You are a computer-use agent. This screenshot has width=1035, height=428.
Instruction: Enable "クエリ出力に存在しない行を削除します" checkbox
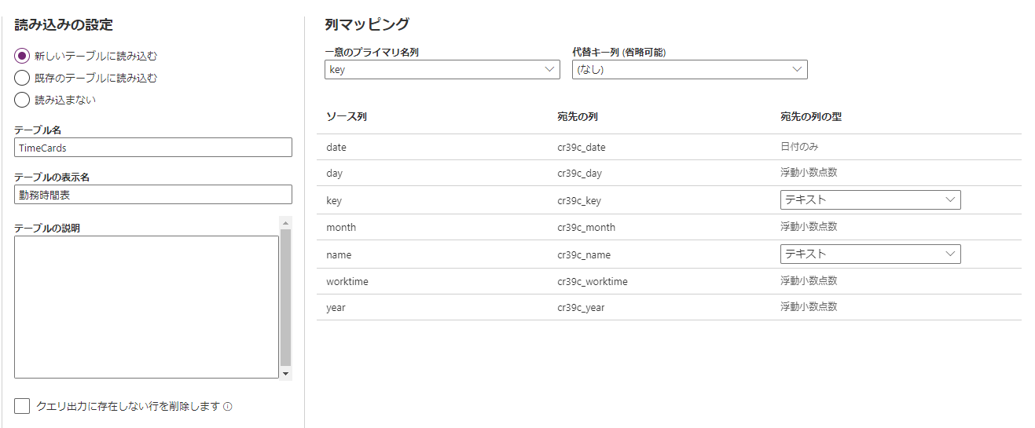pos(22,406)
